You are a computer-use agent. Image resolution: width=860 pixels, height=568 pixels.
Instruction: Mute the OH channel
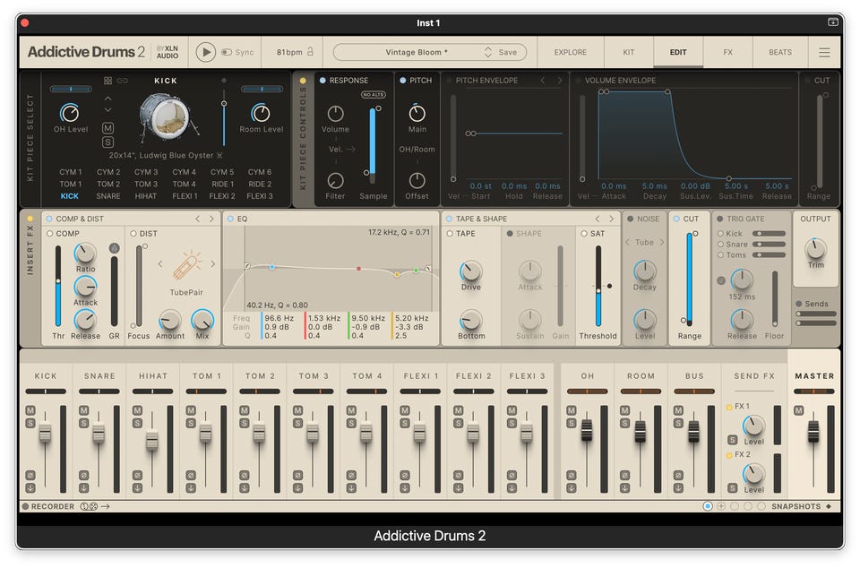tap(571, 410)
